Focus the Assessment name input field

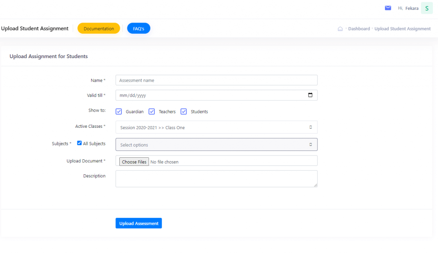coord(216,80)
